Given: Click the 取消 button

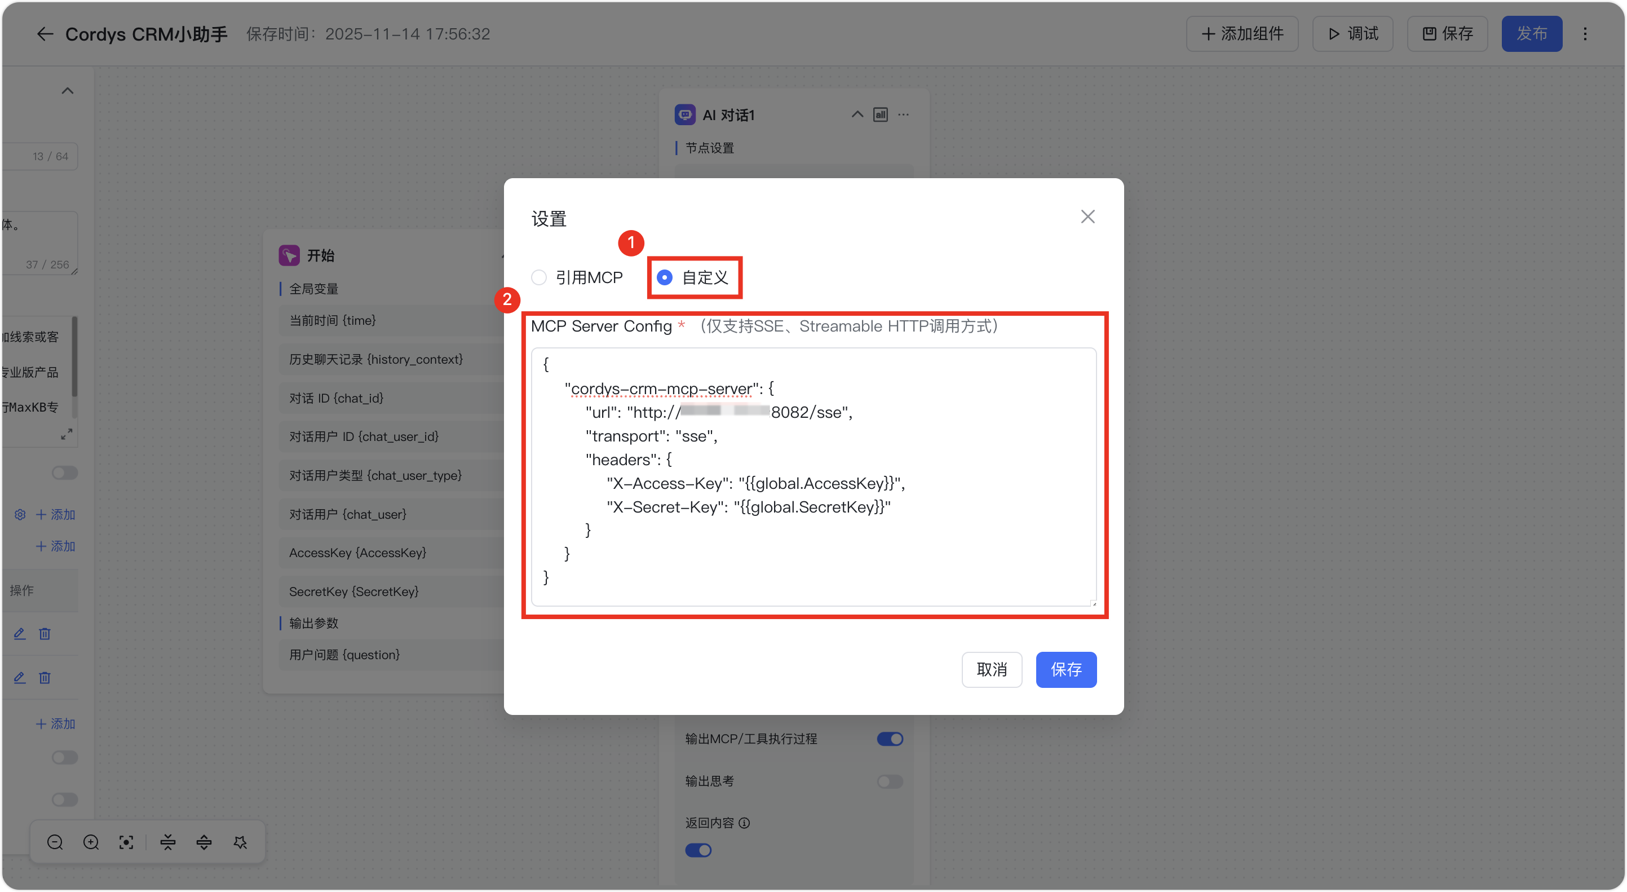Looking at the screenshot, I should coord(992,670).
